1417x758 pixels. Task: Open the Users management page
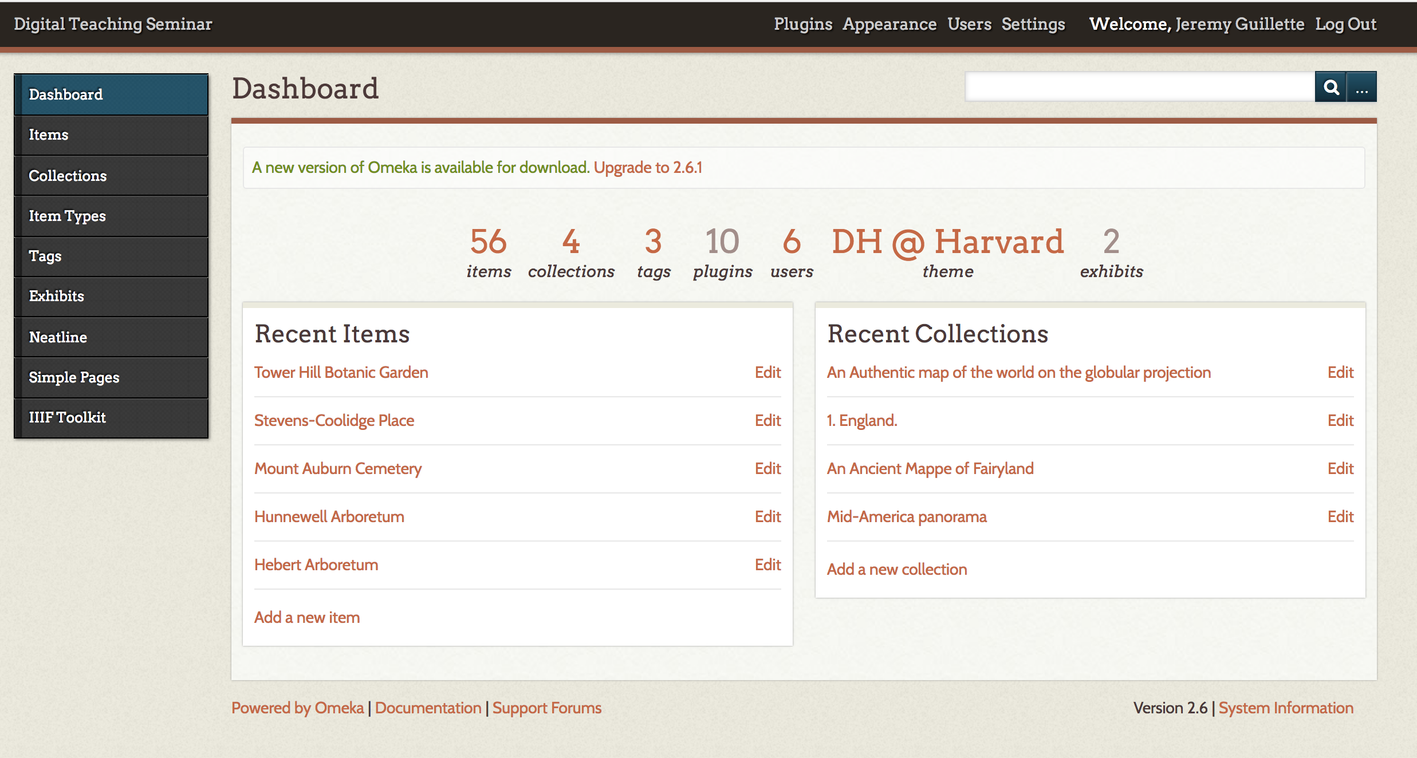point(969,24)
